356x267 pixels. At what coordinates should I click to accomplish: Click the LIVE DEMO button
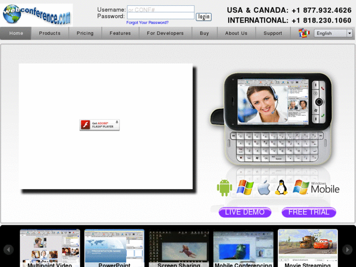tap(245, 212)
